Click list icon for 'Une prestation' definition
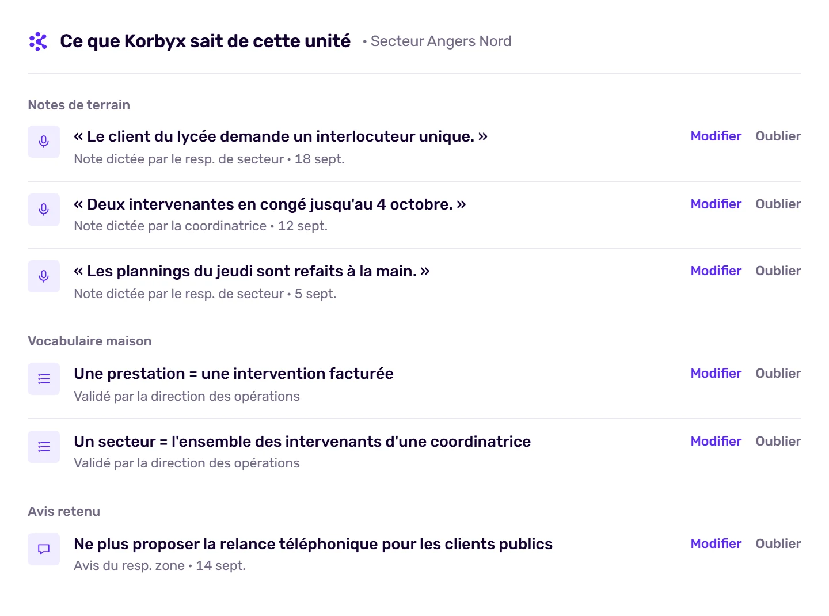829x616 pixels. 44,379
